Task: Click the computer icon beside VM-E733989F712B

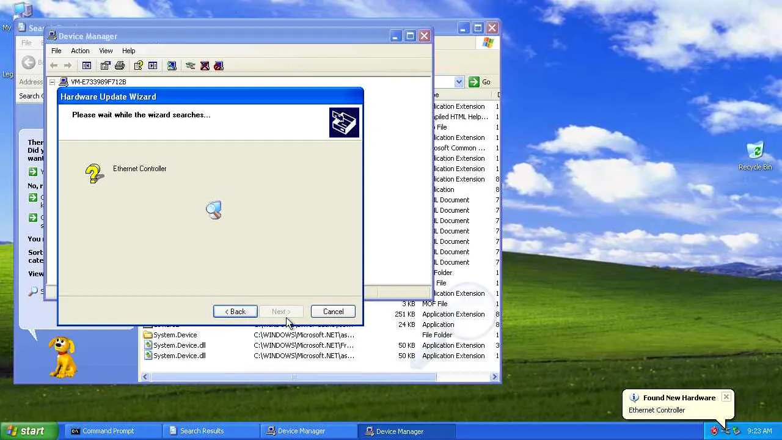Action: pyautogui.click(x=64, y=82)
